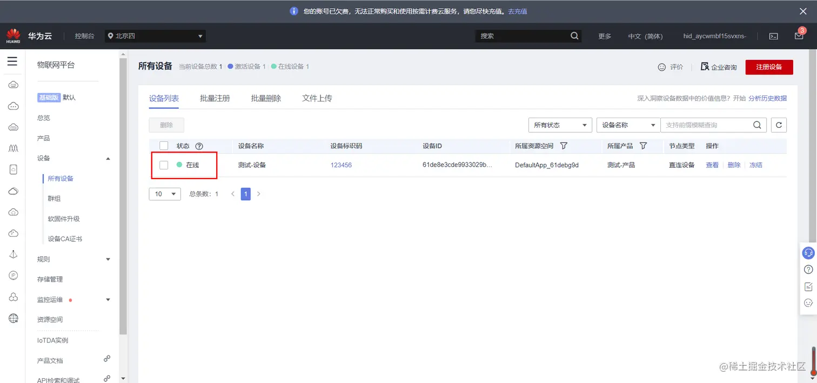Screen dimensions: 817x383
Task: Open the page size dropdown showing 10
Action: tap(164, 194)
